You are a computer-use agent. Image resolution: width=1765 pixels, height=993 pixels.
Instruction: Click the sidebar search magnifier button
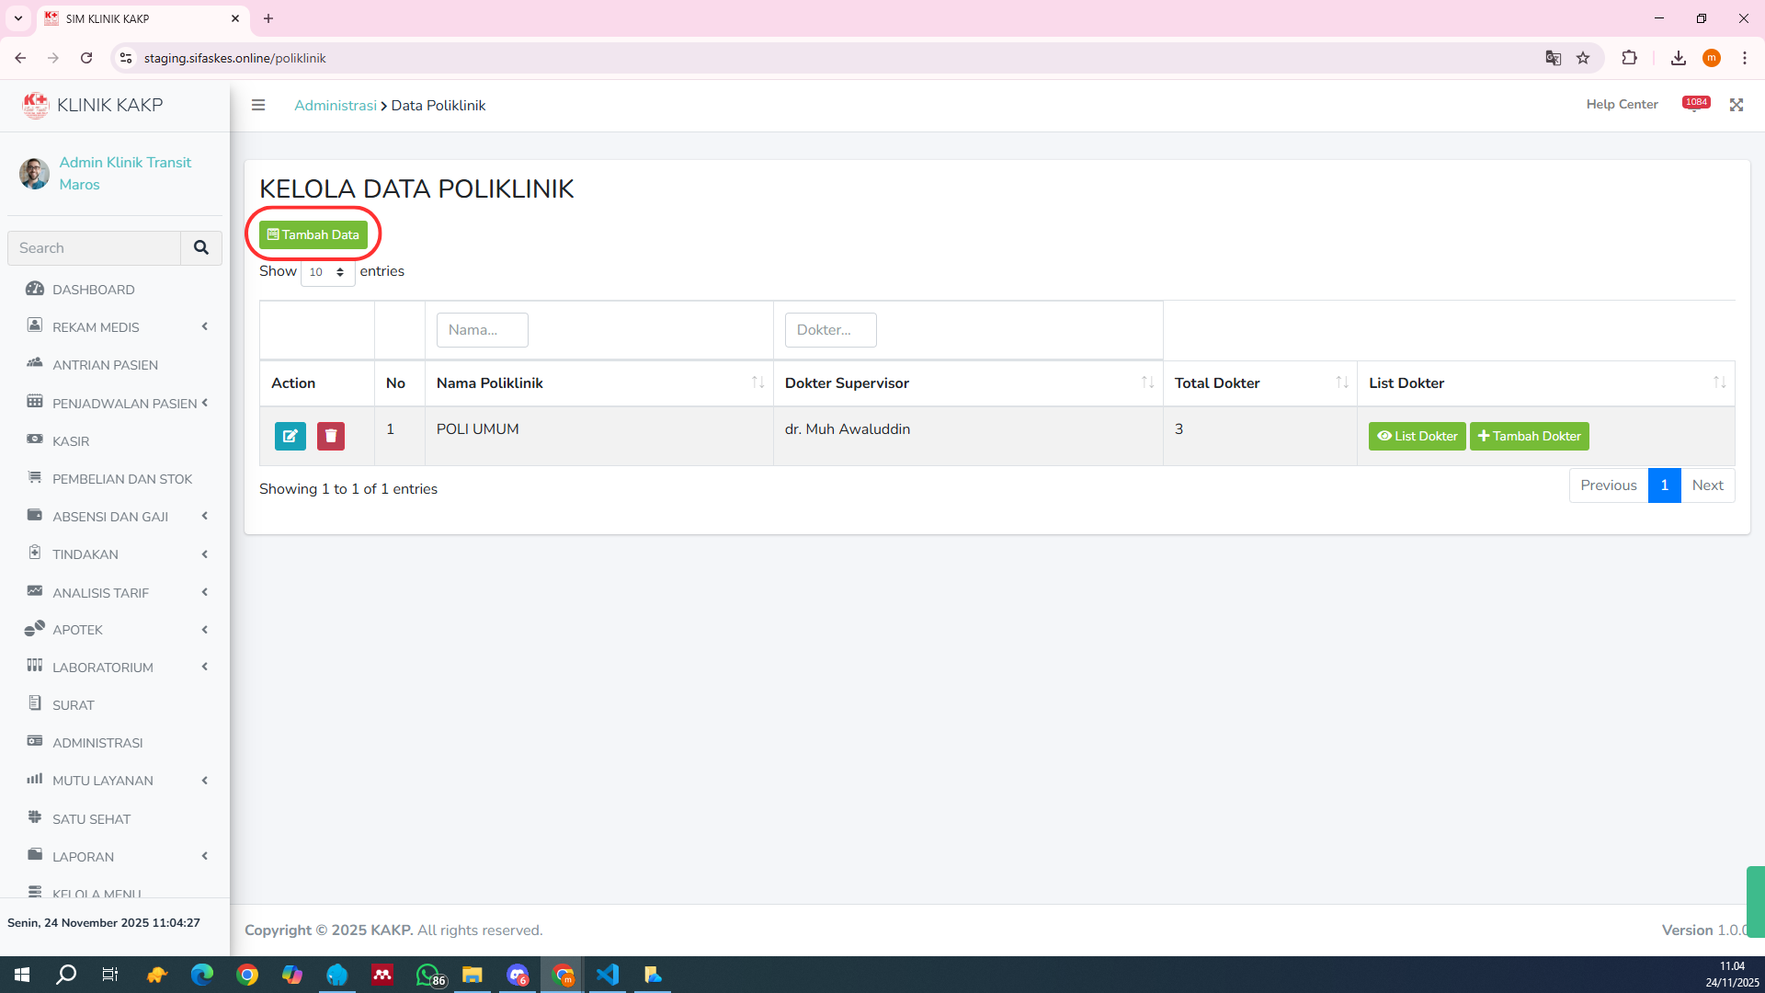pyautogui.click(x=201, y=248)
